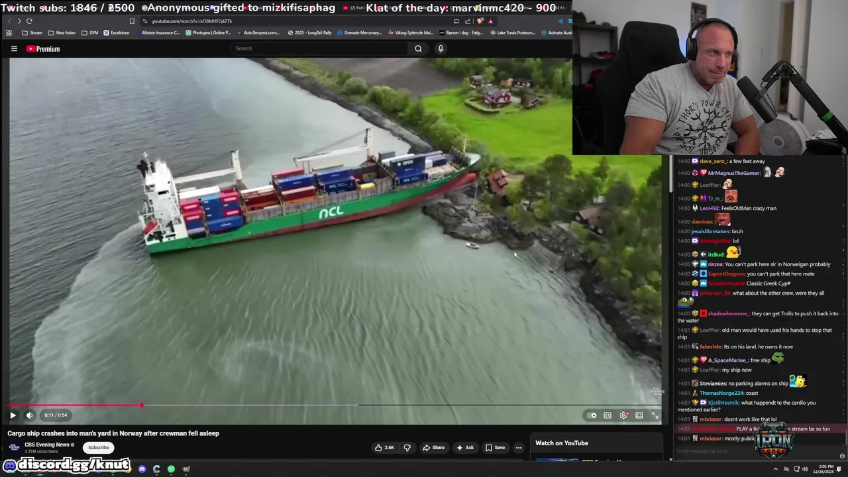Screen dimensions: 848x477
Task: Open the Viking Syttende Mai bookmark
Action: 411,32
